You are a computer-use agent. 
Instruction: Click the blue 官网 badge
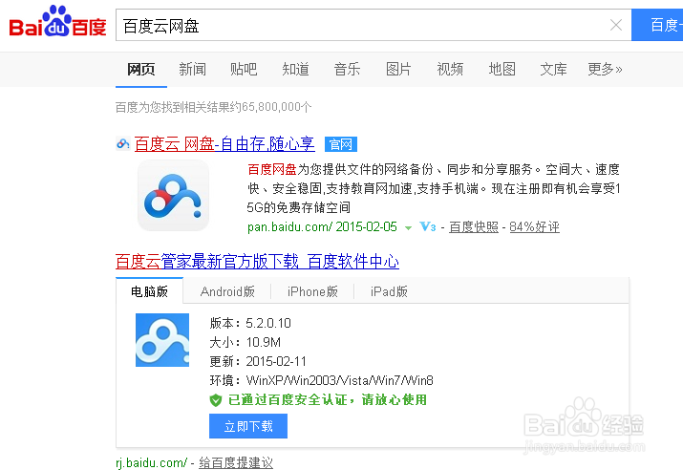341,144
